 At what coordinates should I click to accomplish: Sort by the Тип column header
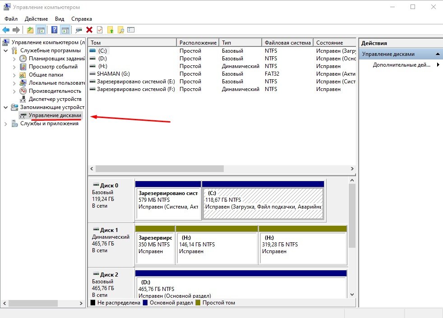click(240, 43)
